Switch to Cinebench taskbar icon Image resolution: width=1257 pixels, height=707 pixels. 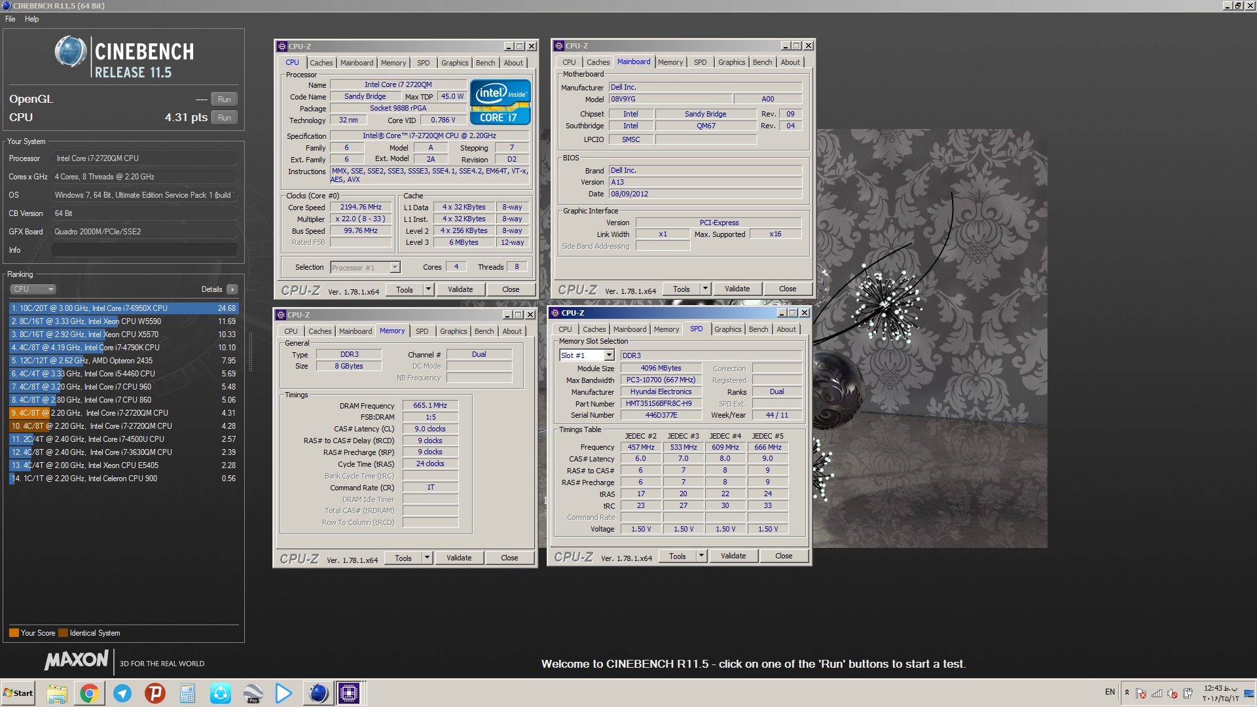pos(318,693)
